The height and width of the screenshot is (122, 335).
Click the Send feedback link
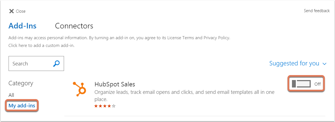(x=317, y=11)
